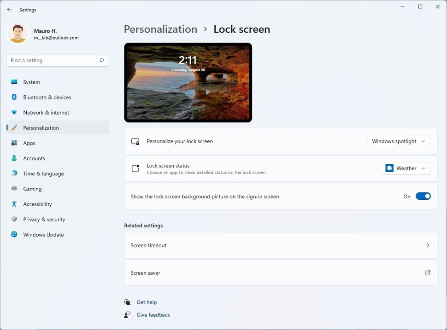Turn off sign-in screen background picture toggle
Screen dimensions: 447x330
(423, 197)
